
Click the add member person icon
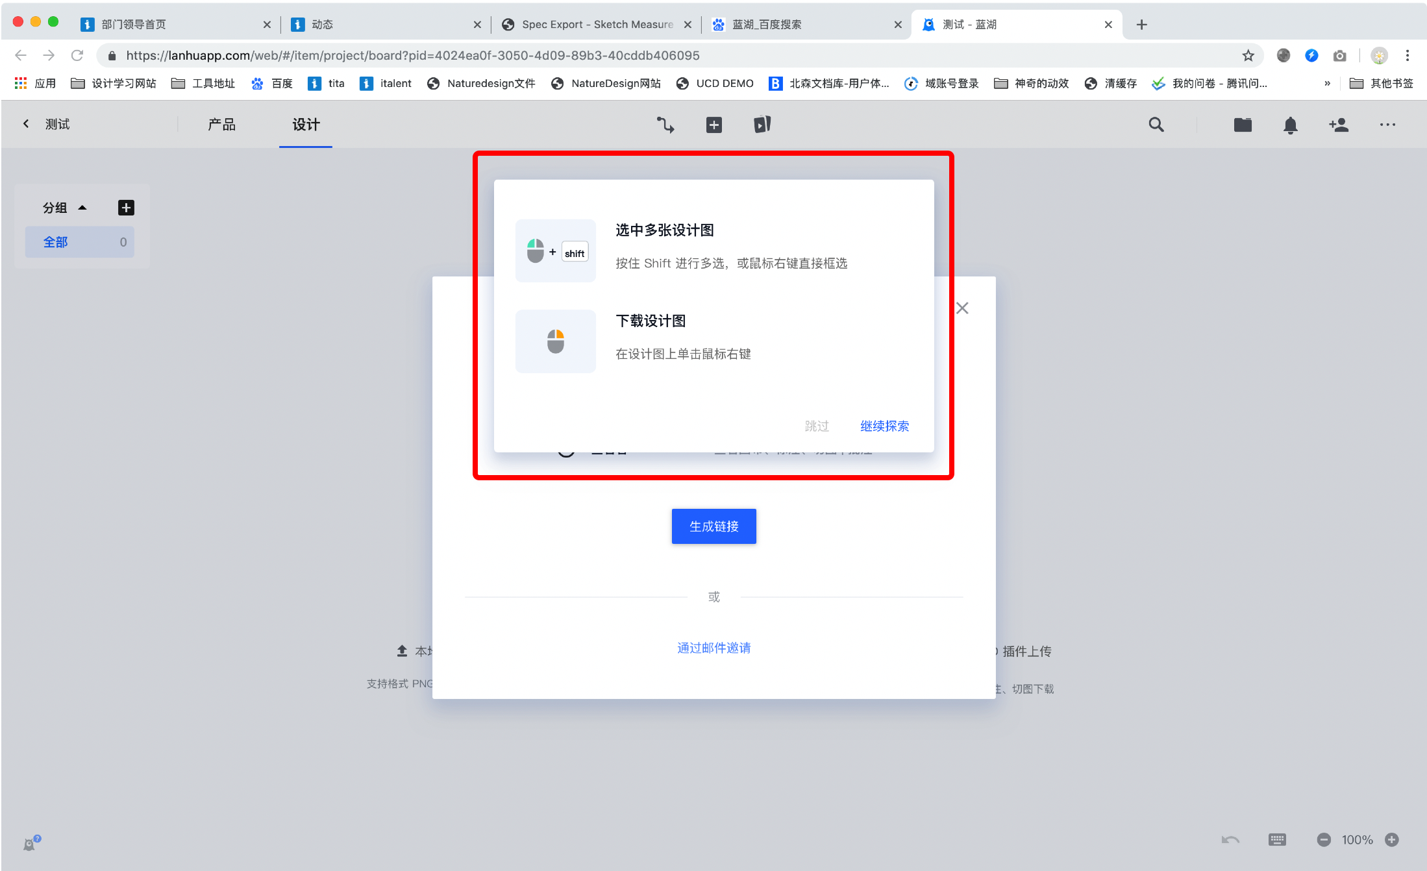(1338, 125)
